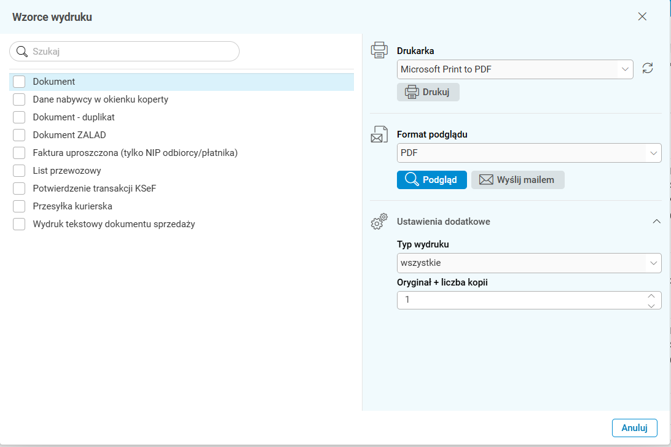Click the gears icon beside Ustawienia dodatkowe
671x447 pixels.
coord(380,221)
